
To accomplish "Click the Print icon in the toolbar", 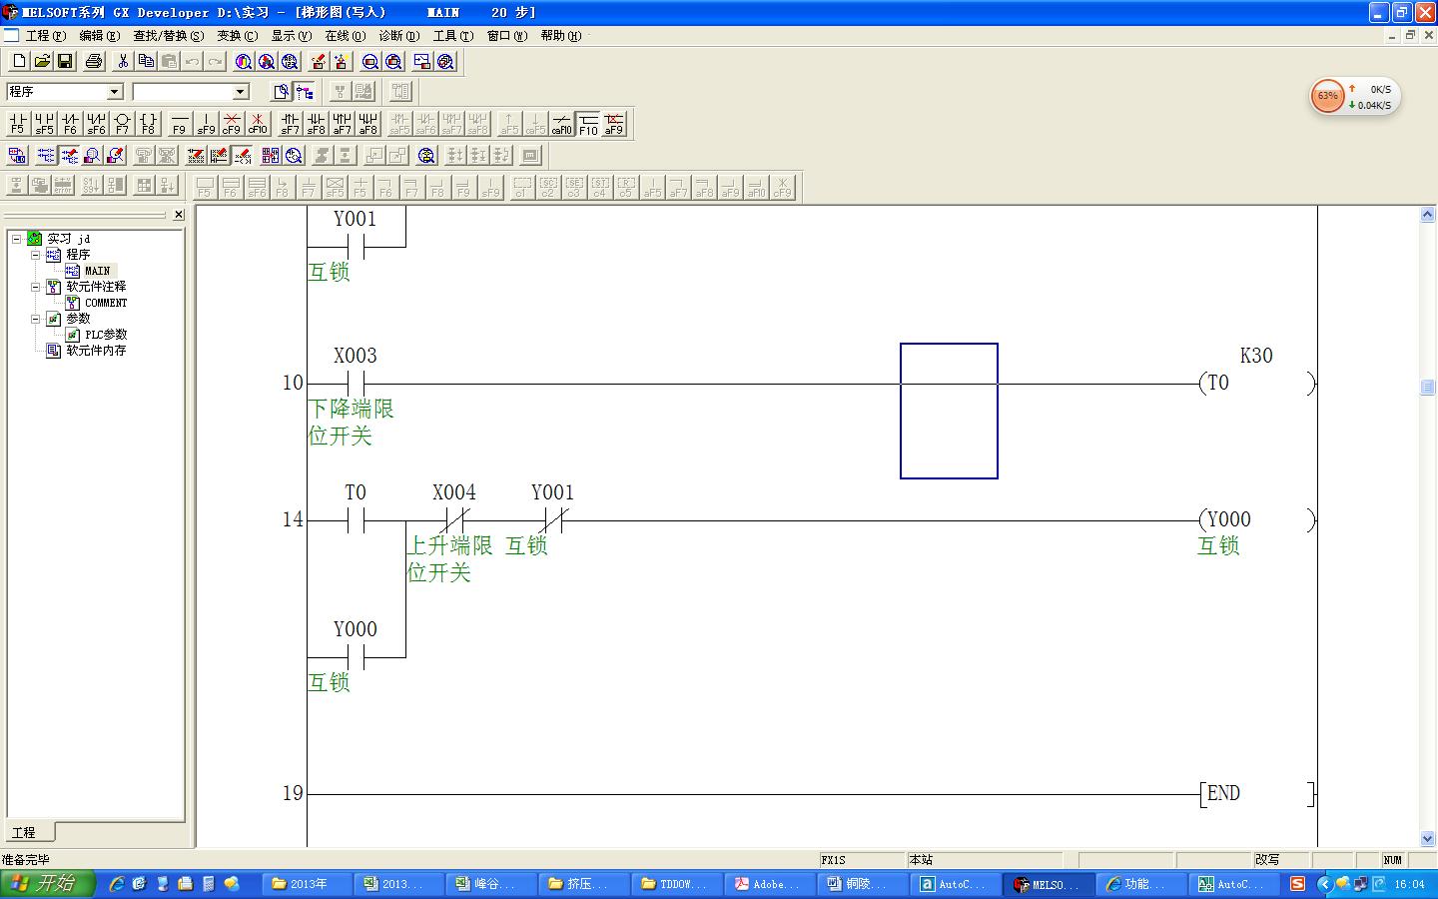I will pyautogui.click(x=94, y=62).
